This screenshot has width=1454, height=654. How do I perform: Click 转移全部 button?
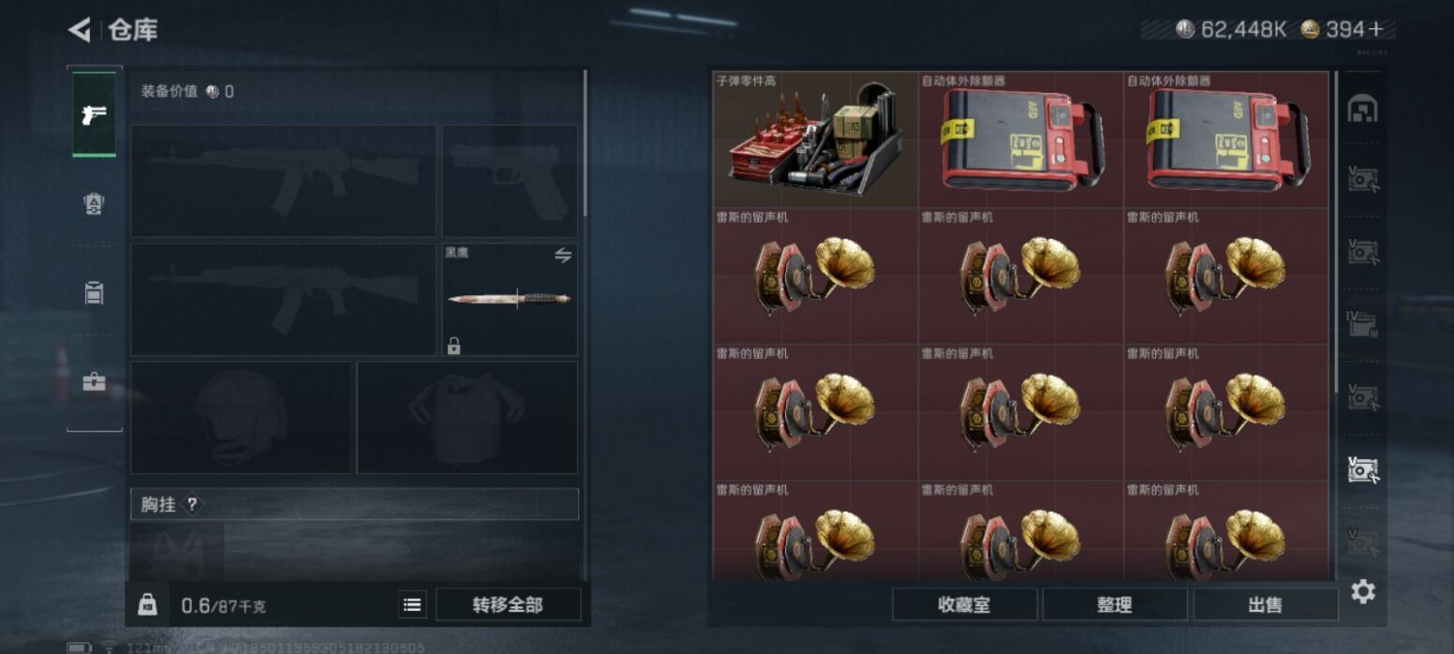508,605
